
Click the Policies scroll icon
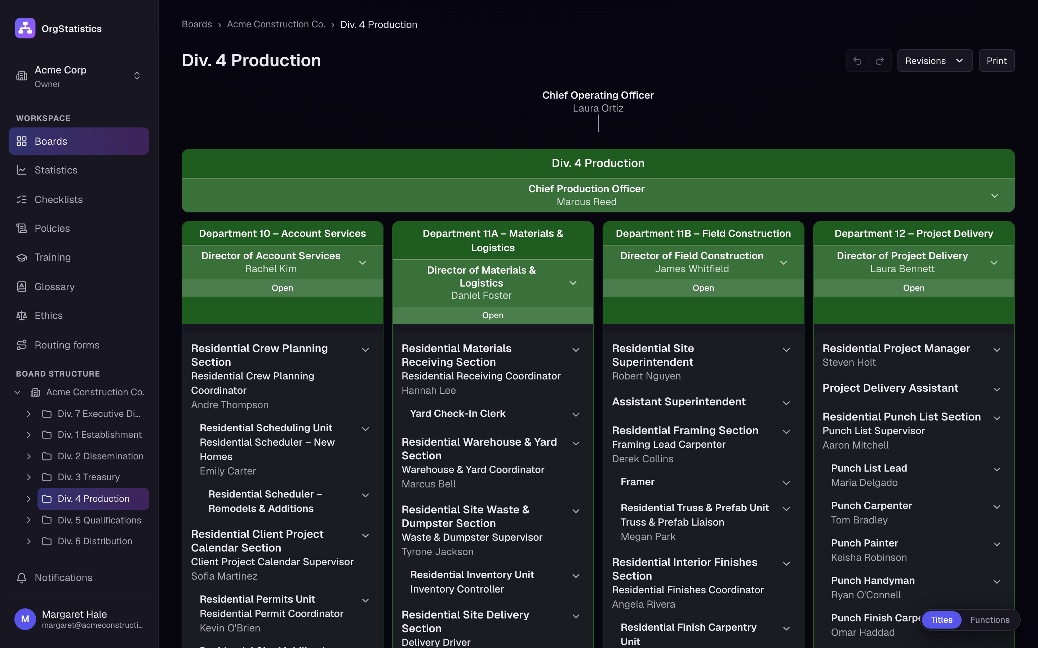tap(22, 229)
